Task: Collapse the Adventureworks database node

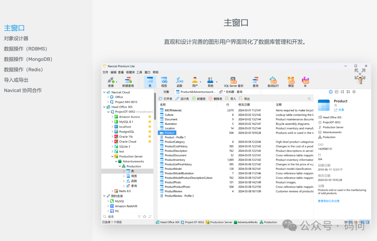Action: 116,161
